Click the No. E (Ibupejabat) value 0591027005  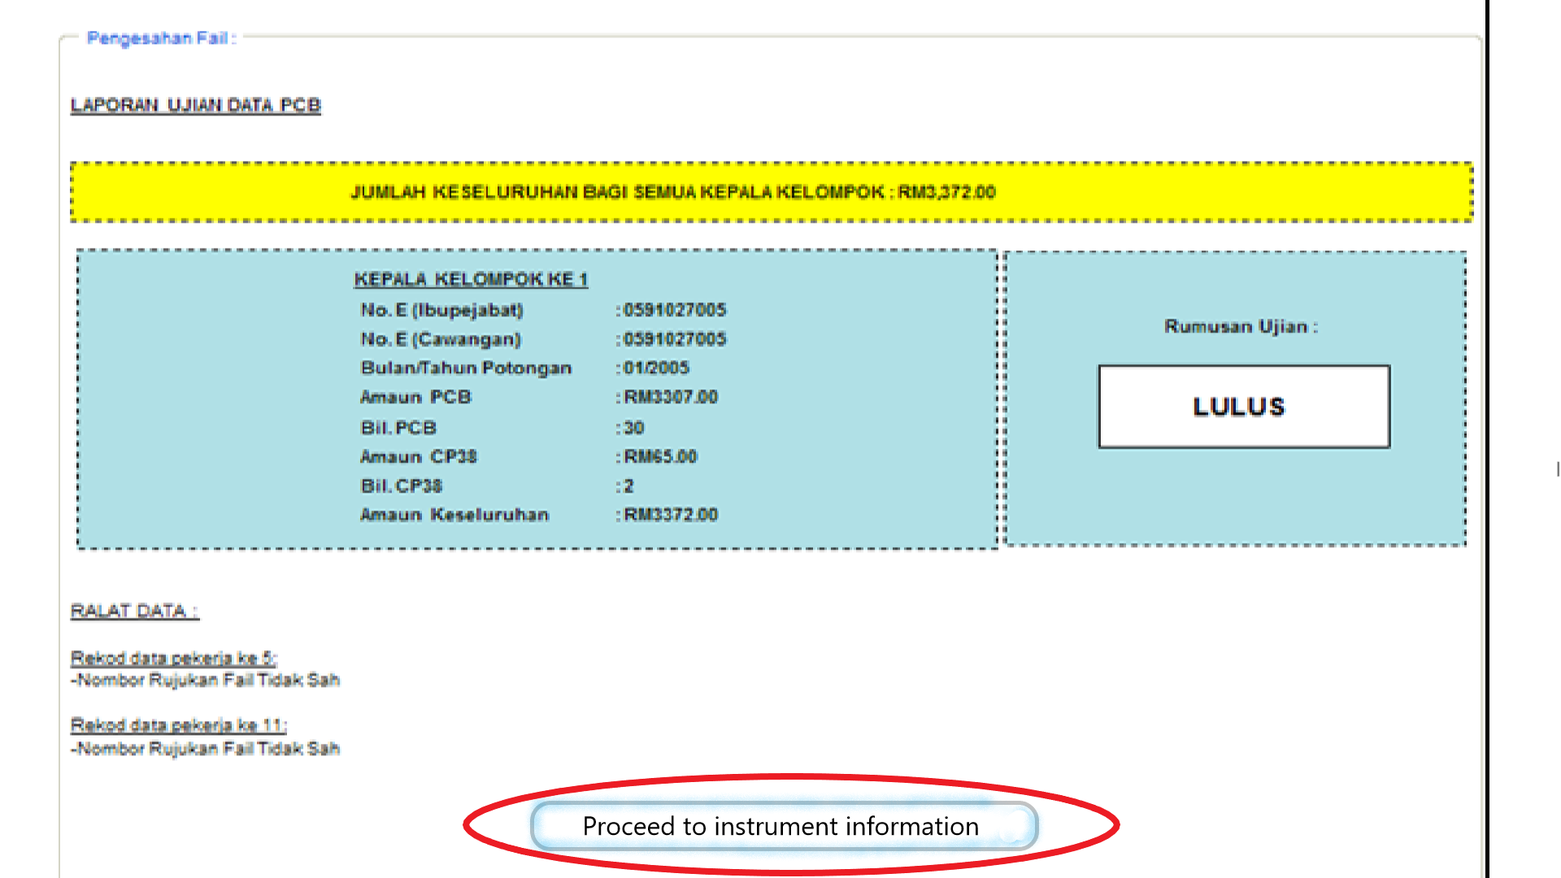pyautogui.click(x=674, y=310)
